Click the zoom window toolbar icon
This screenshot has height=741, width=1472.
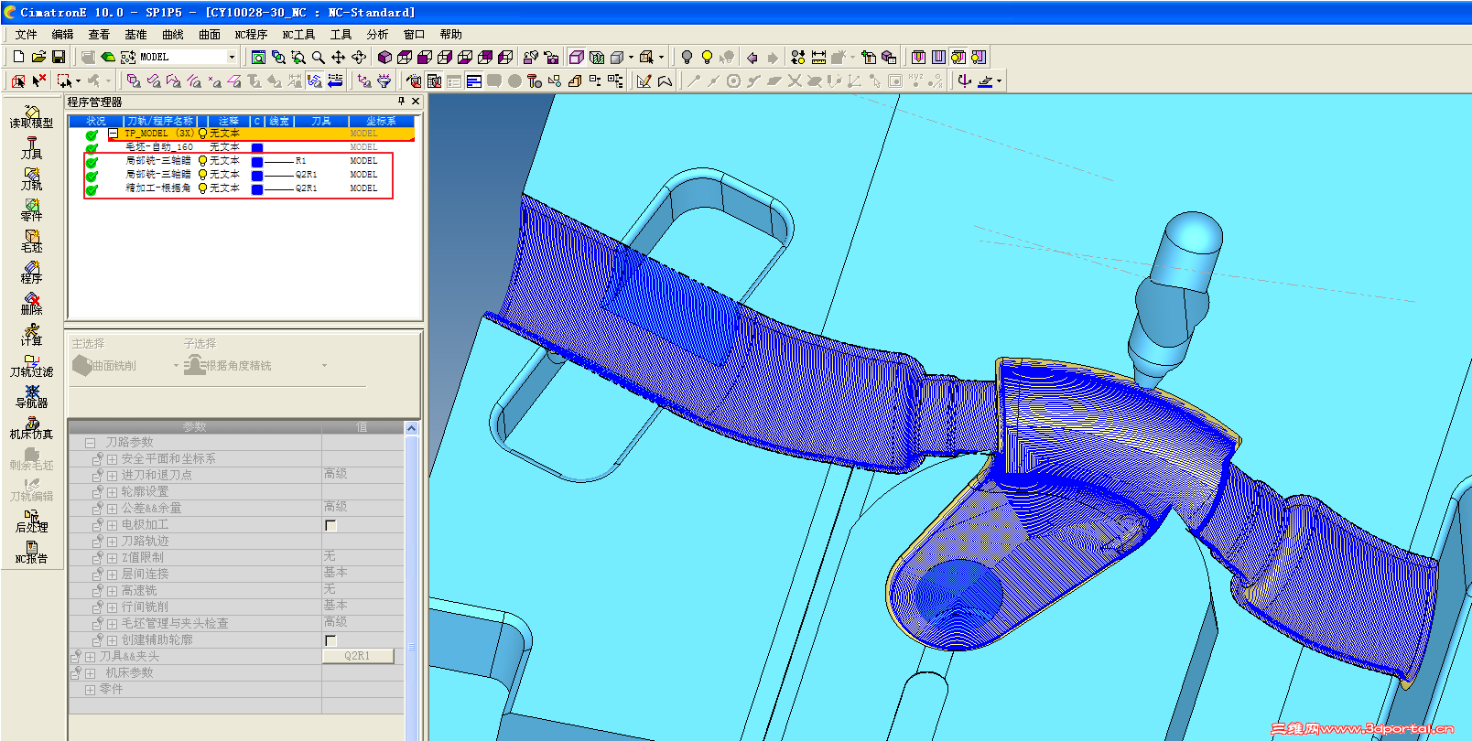tap(298, 57)
